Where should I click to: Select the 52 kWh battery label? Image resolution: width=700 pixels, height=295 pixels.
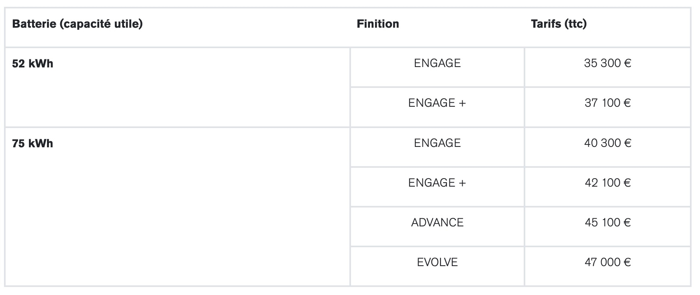tap(33, 64)
